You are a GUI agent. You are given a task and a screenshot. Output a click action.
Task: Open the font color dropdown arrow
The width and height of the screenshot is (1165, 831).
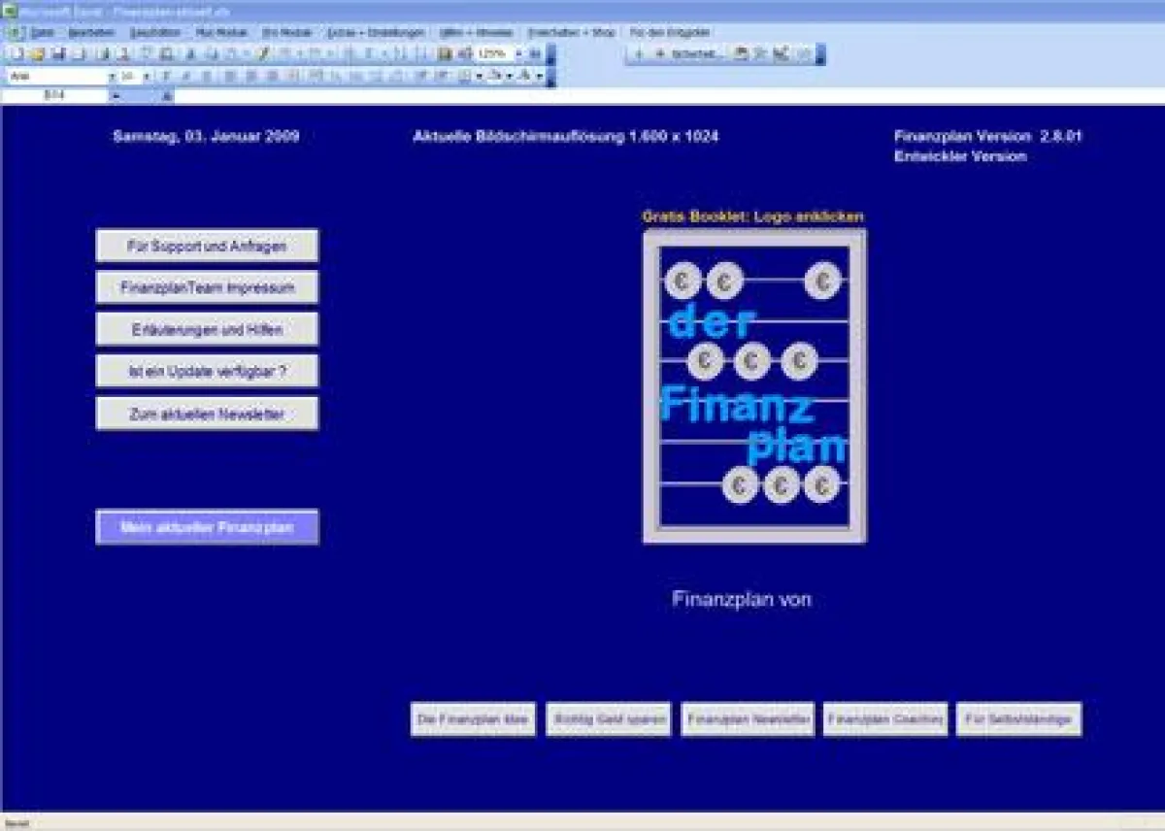coord(539,76)
